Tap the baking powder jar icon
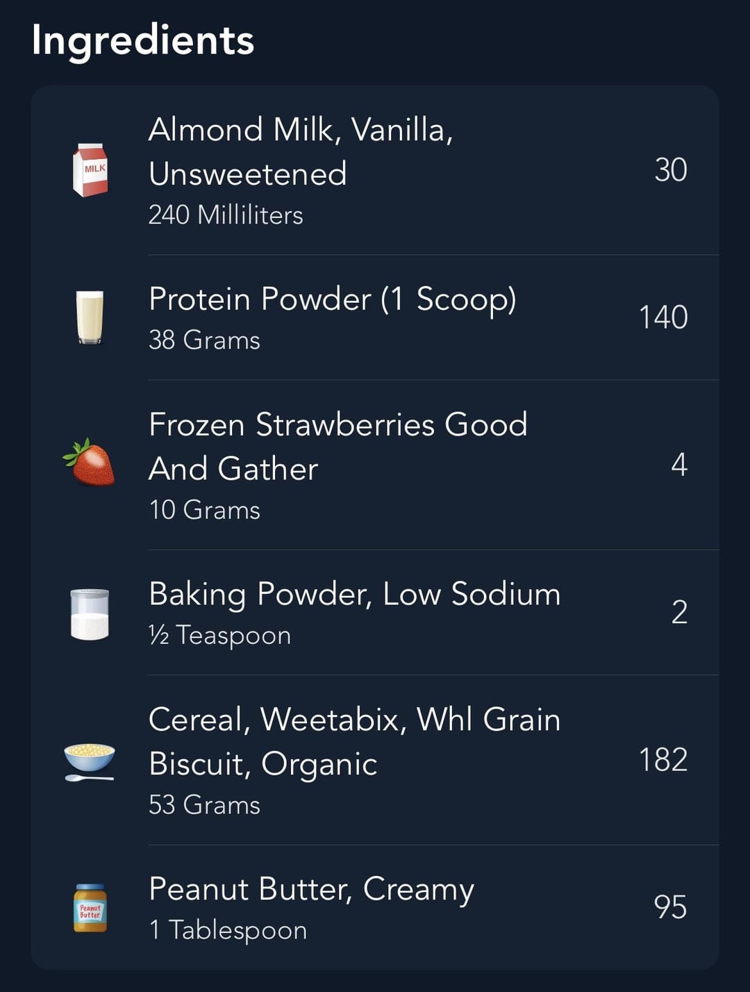The height and width of the screenshot is (992, 750). [90, 614]
